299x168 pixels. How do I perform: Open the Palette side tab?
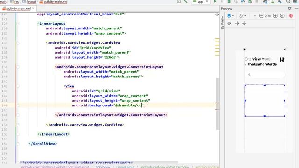[x=222, y=22]
